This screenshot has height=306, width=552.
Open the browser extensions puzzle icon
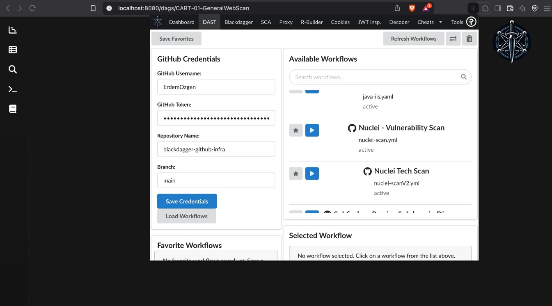[486, 8]
